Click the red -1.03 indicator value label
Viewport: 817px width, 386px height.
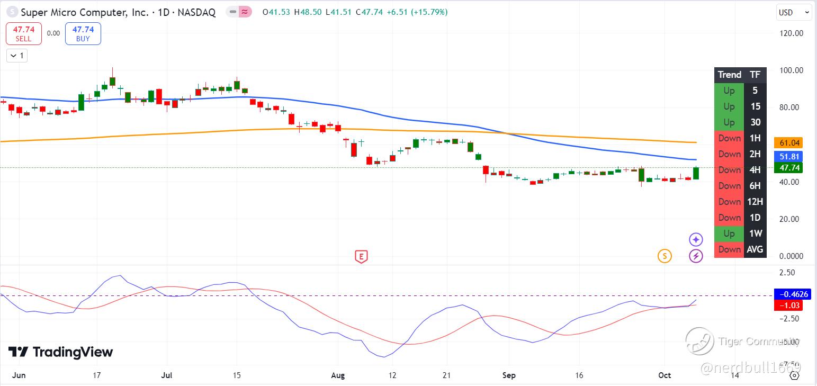[788, 306]
